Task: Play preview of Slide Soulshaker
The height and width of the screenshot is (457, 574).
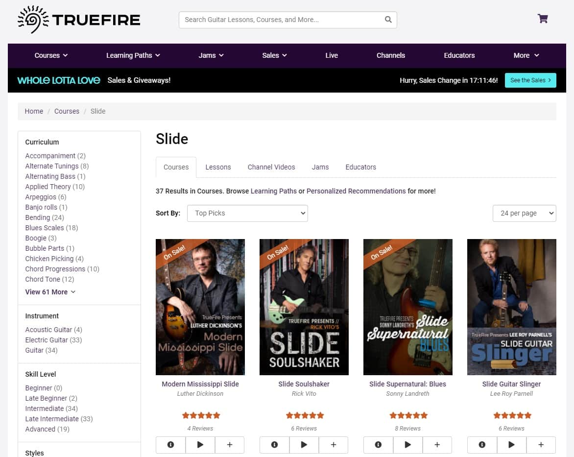Action: point(304,445)
